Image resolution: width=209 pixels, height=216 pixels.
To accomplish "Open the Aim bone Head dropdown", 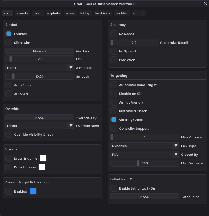I will click(40, 68).
